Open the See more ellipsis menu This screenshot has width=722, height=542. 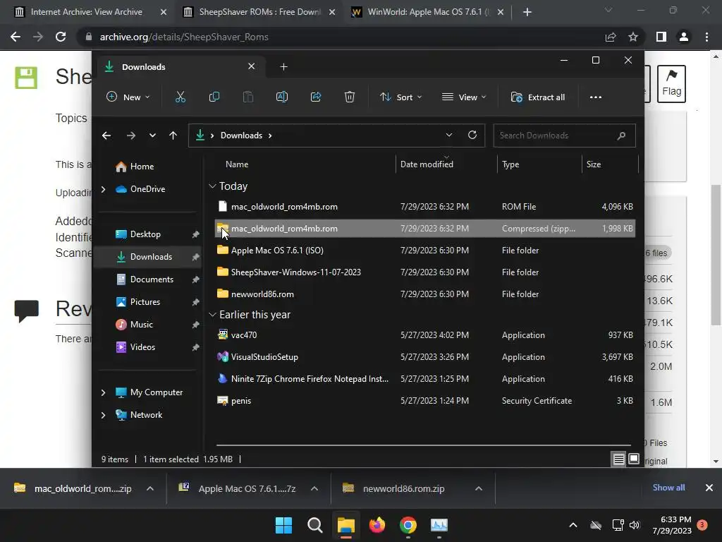pyautogui.click(x=595, y=97)
